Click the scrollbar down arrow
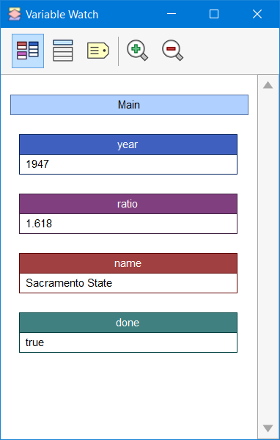 [268, 428]
